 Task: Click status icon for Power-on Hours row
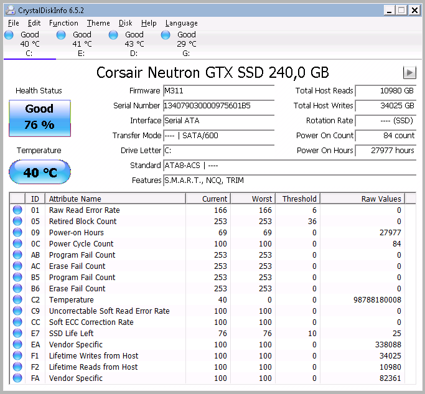17,232
